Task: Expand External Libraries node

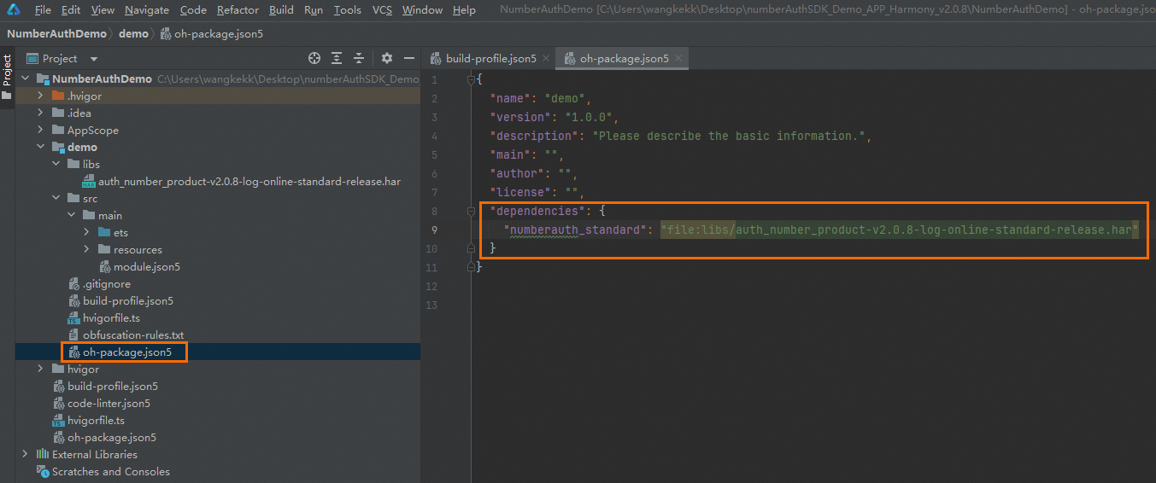Action: [25, 454]
